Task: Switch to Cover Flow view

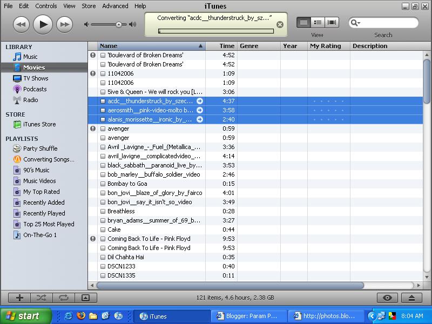Action: [332, 23]
